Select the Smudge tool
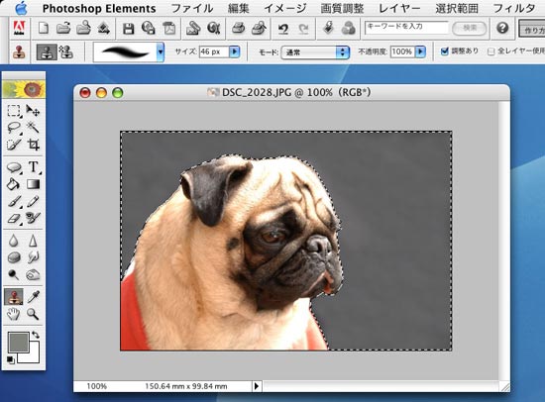Screen dimensions: 545x402 (33, 257)
